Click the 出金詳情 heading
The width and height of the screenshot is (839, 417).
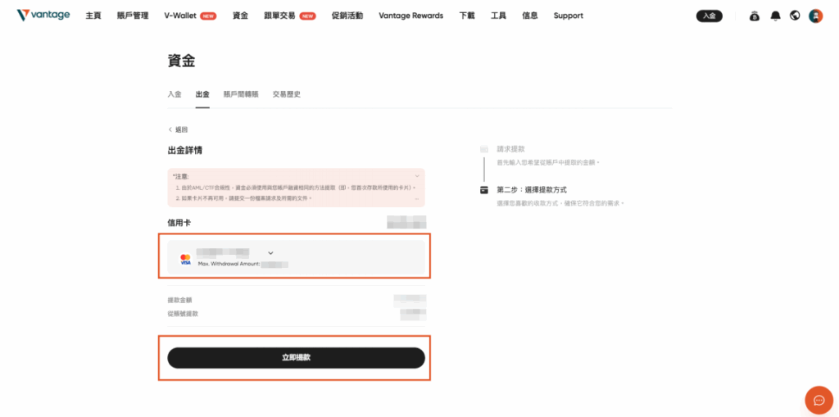[184, 151]
